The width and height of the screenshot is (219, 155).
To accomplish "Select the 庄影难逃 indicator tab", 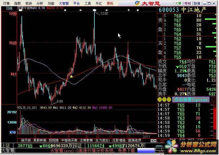I will (119, 140).
